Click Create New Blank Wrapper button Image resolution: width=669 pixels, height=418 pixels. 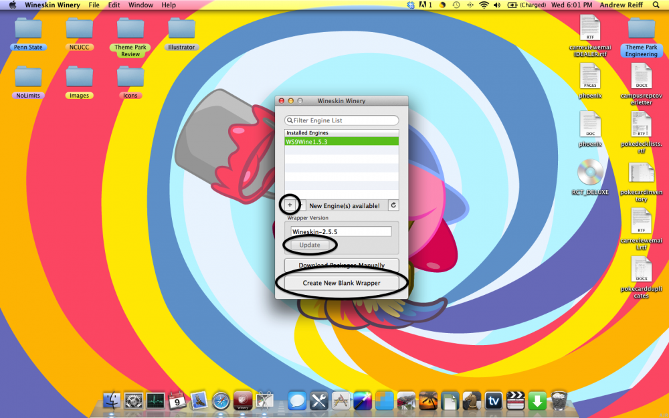[342, 283]
